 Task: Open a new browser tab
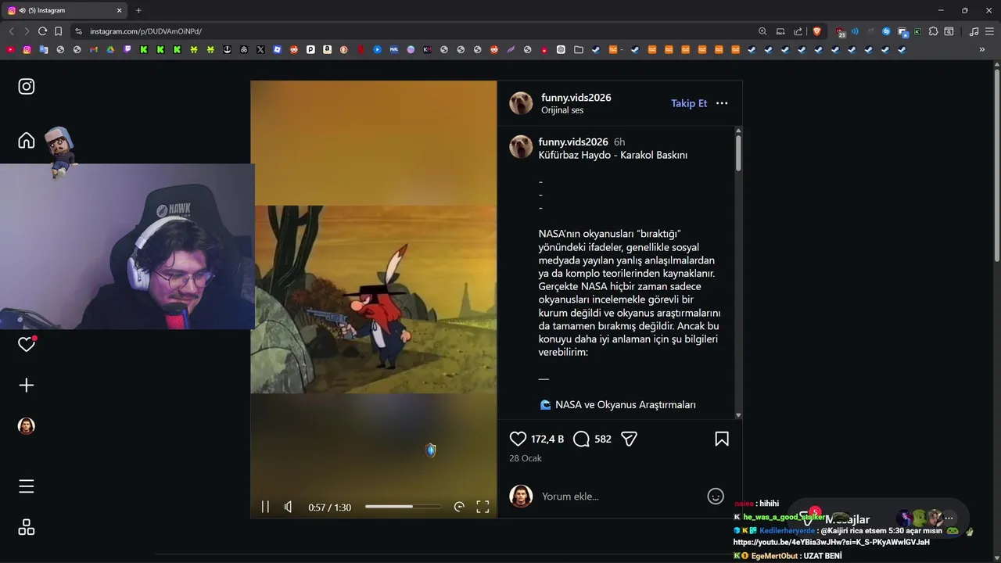click(138, 10)
